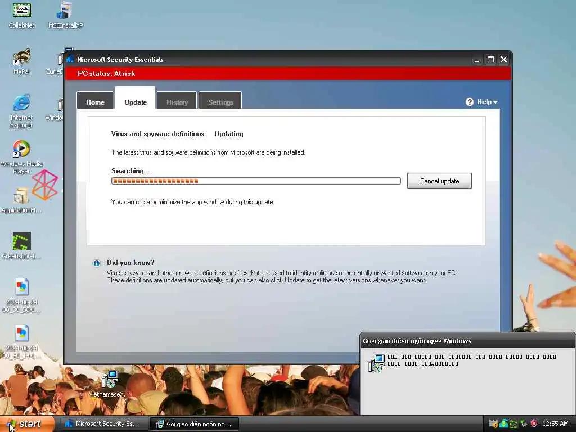Click the blue-green user tray icon
The width and height of the screenshot is (576, 432).
503,424
